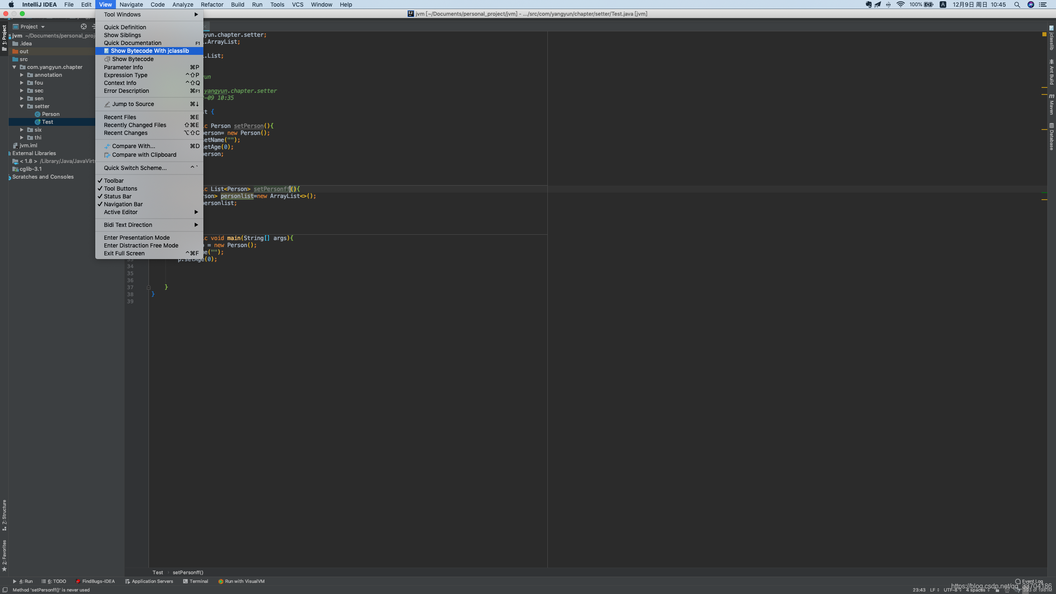
Task: Click the Compare With... arrows icon
Action: coord(107,146)
